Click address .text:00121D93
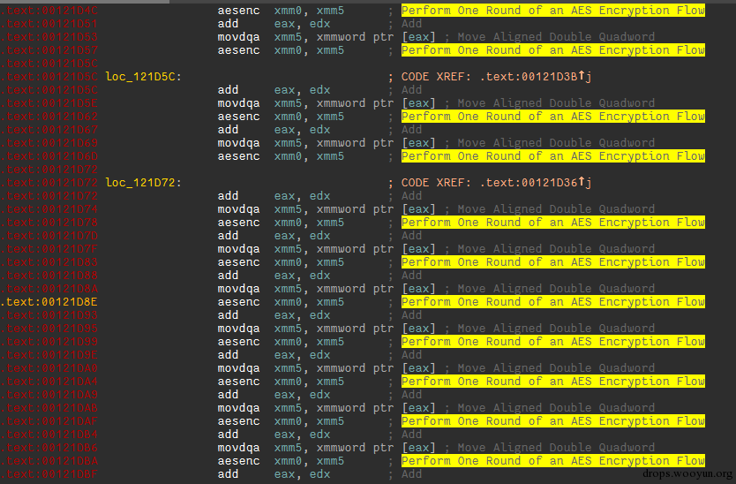Image resolution: width=736 pixels, height=484 pixels. coord(49,315)
